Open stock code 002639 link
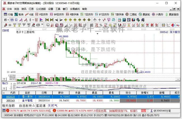Image resolution: width=182 pixels, height=119 pixels. coord(10,97)
